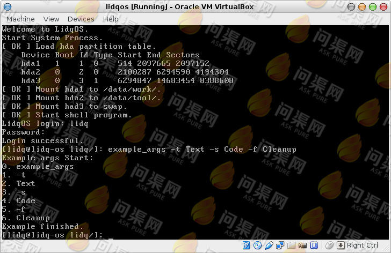The image size is (391, 253).
Task: Click the 'Start System Process.' line
Action: (x=53, y=38)
